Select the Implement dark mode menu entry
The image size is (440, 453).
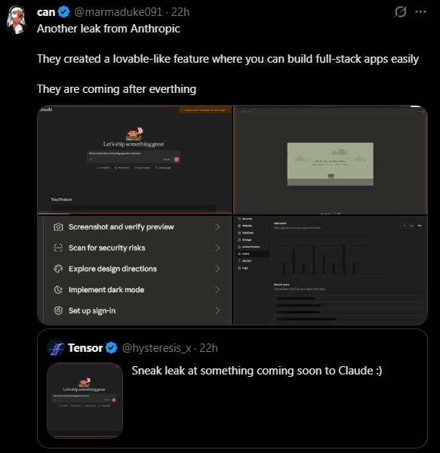137,290
